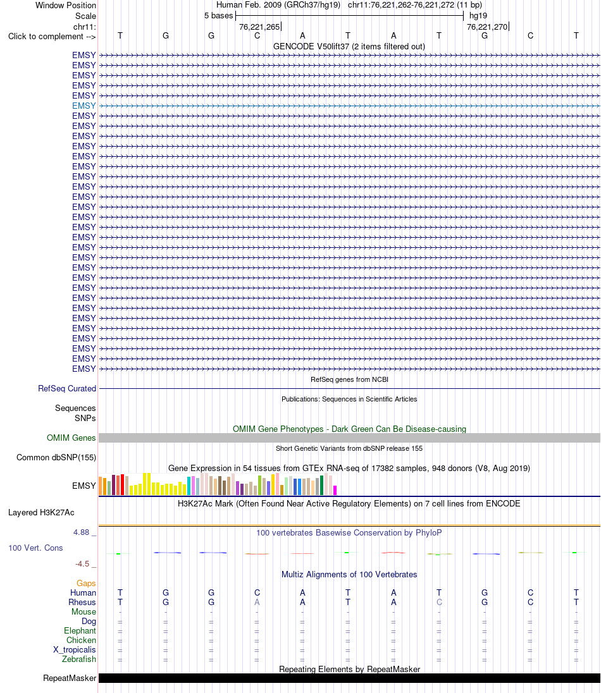Click the OMIM Genes side label

pos(71,438)
